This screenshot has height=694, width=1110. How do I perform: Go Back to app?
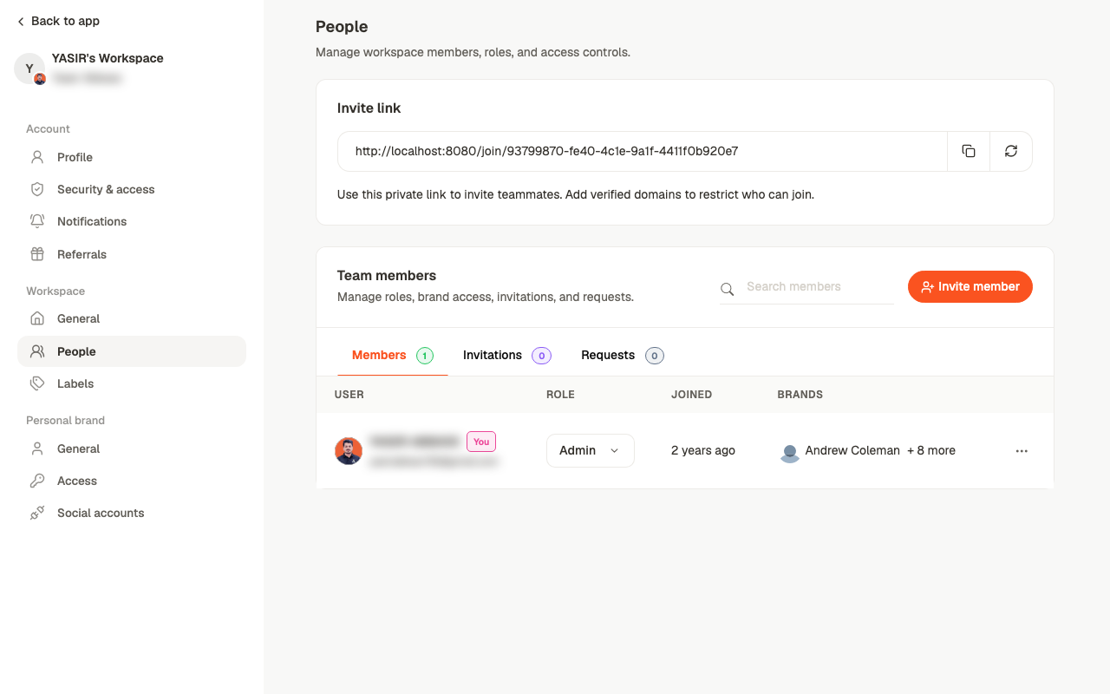(58, 21)
